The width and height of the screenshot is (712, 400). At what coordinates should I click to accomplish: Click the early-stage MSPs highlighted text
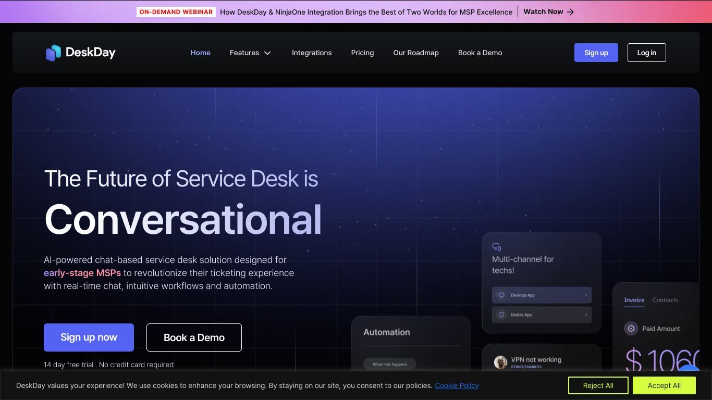tap(82, 273)
